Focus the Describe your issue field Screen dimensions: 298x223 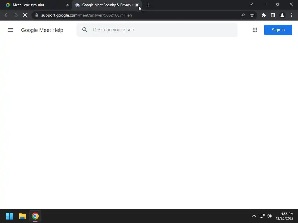(157, 30)
